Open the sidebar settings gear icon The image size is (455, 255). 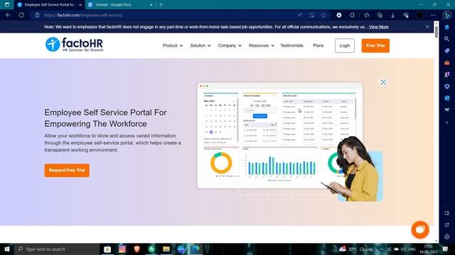(x=447, y=237)
